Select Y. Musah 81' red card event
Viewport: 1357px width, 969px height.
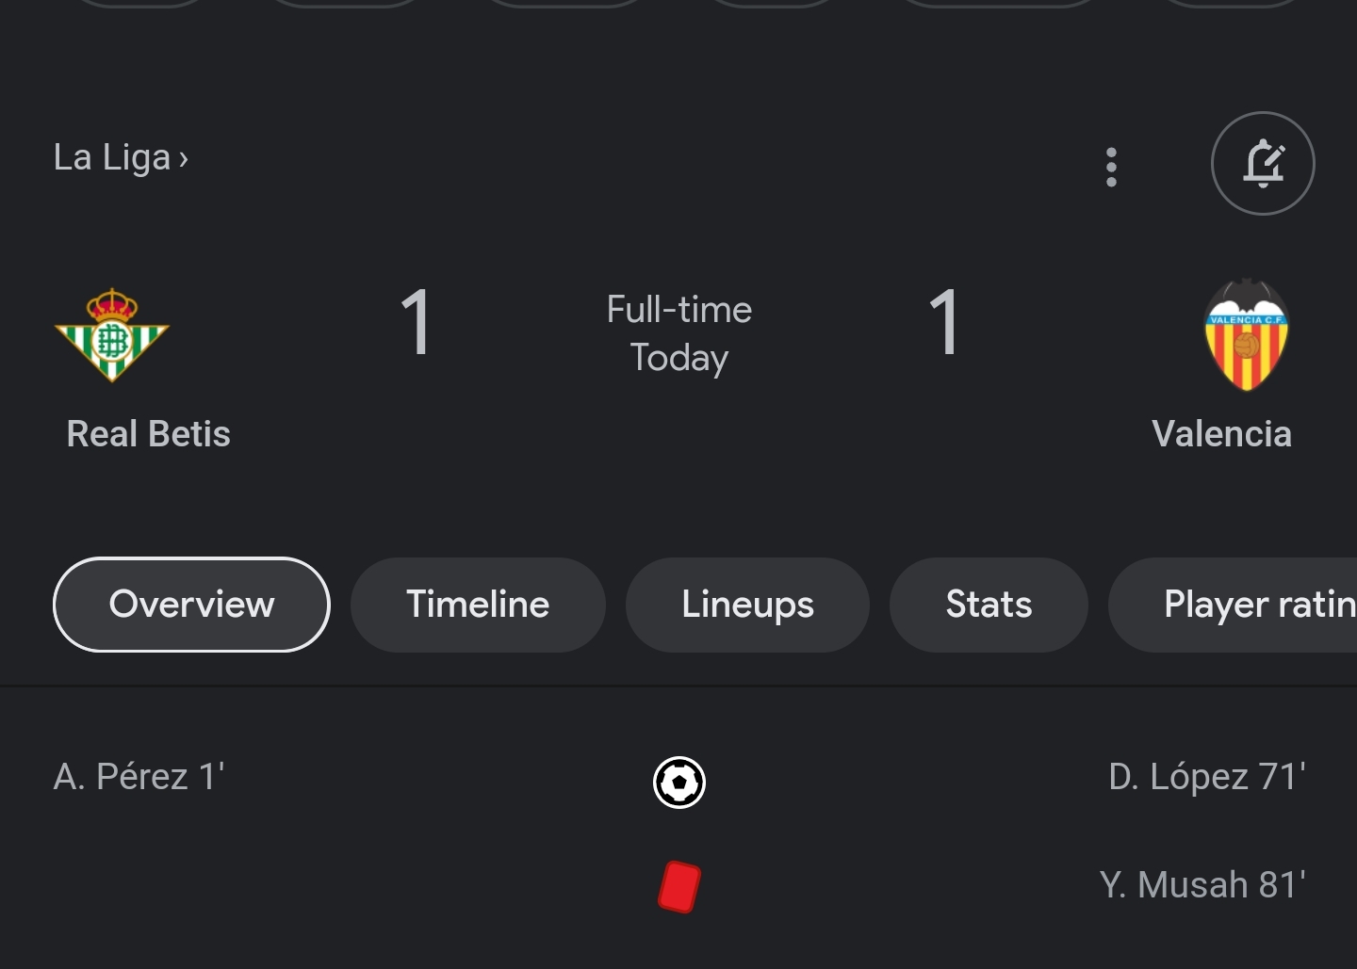tap(1202, 885)
